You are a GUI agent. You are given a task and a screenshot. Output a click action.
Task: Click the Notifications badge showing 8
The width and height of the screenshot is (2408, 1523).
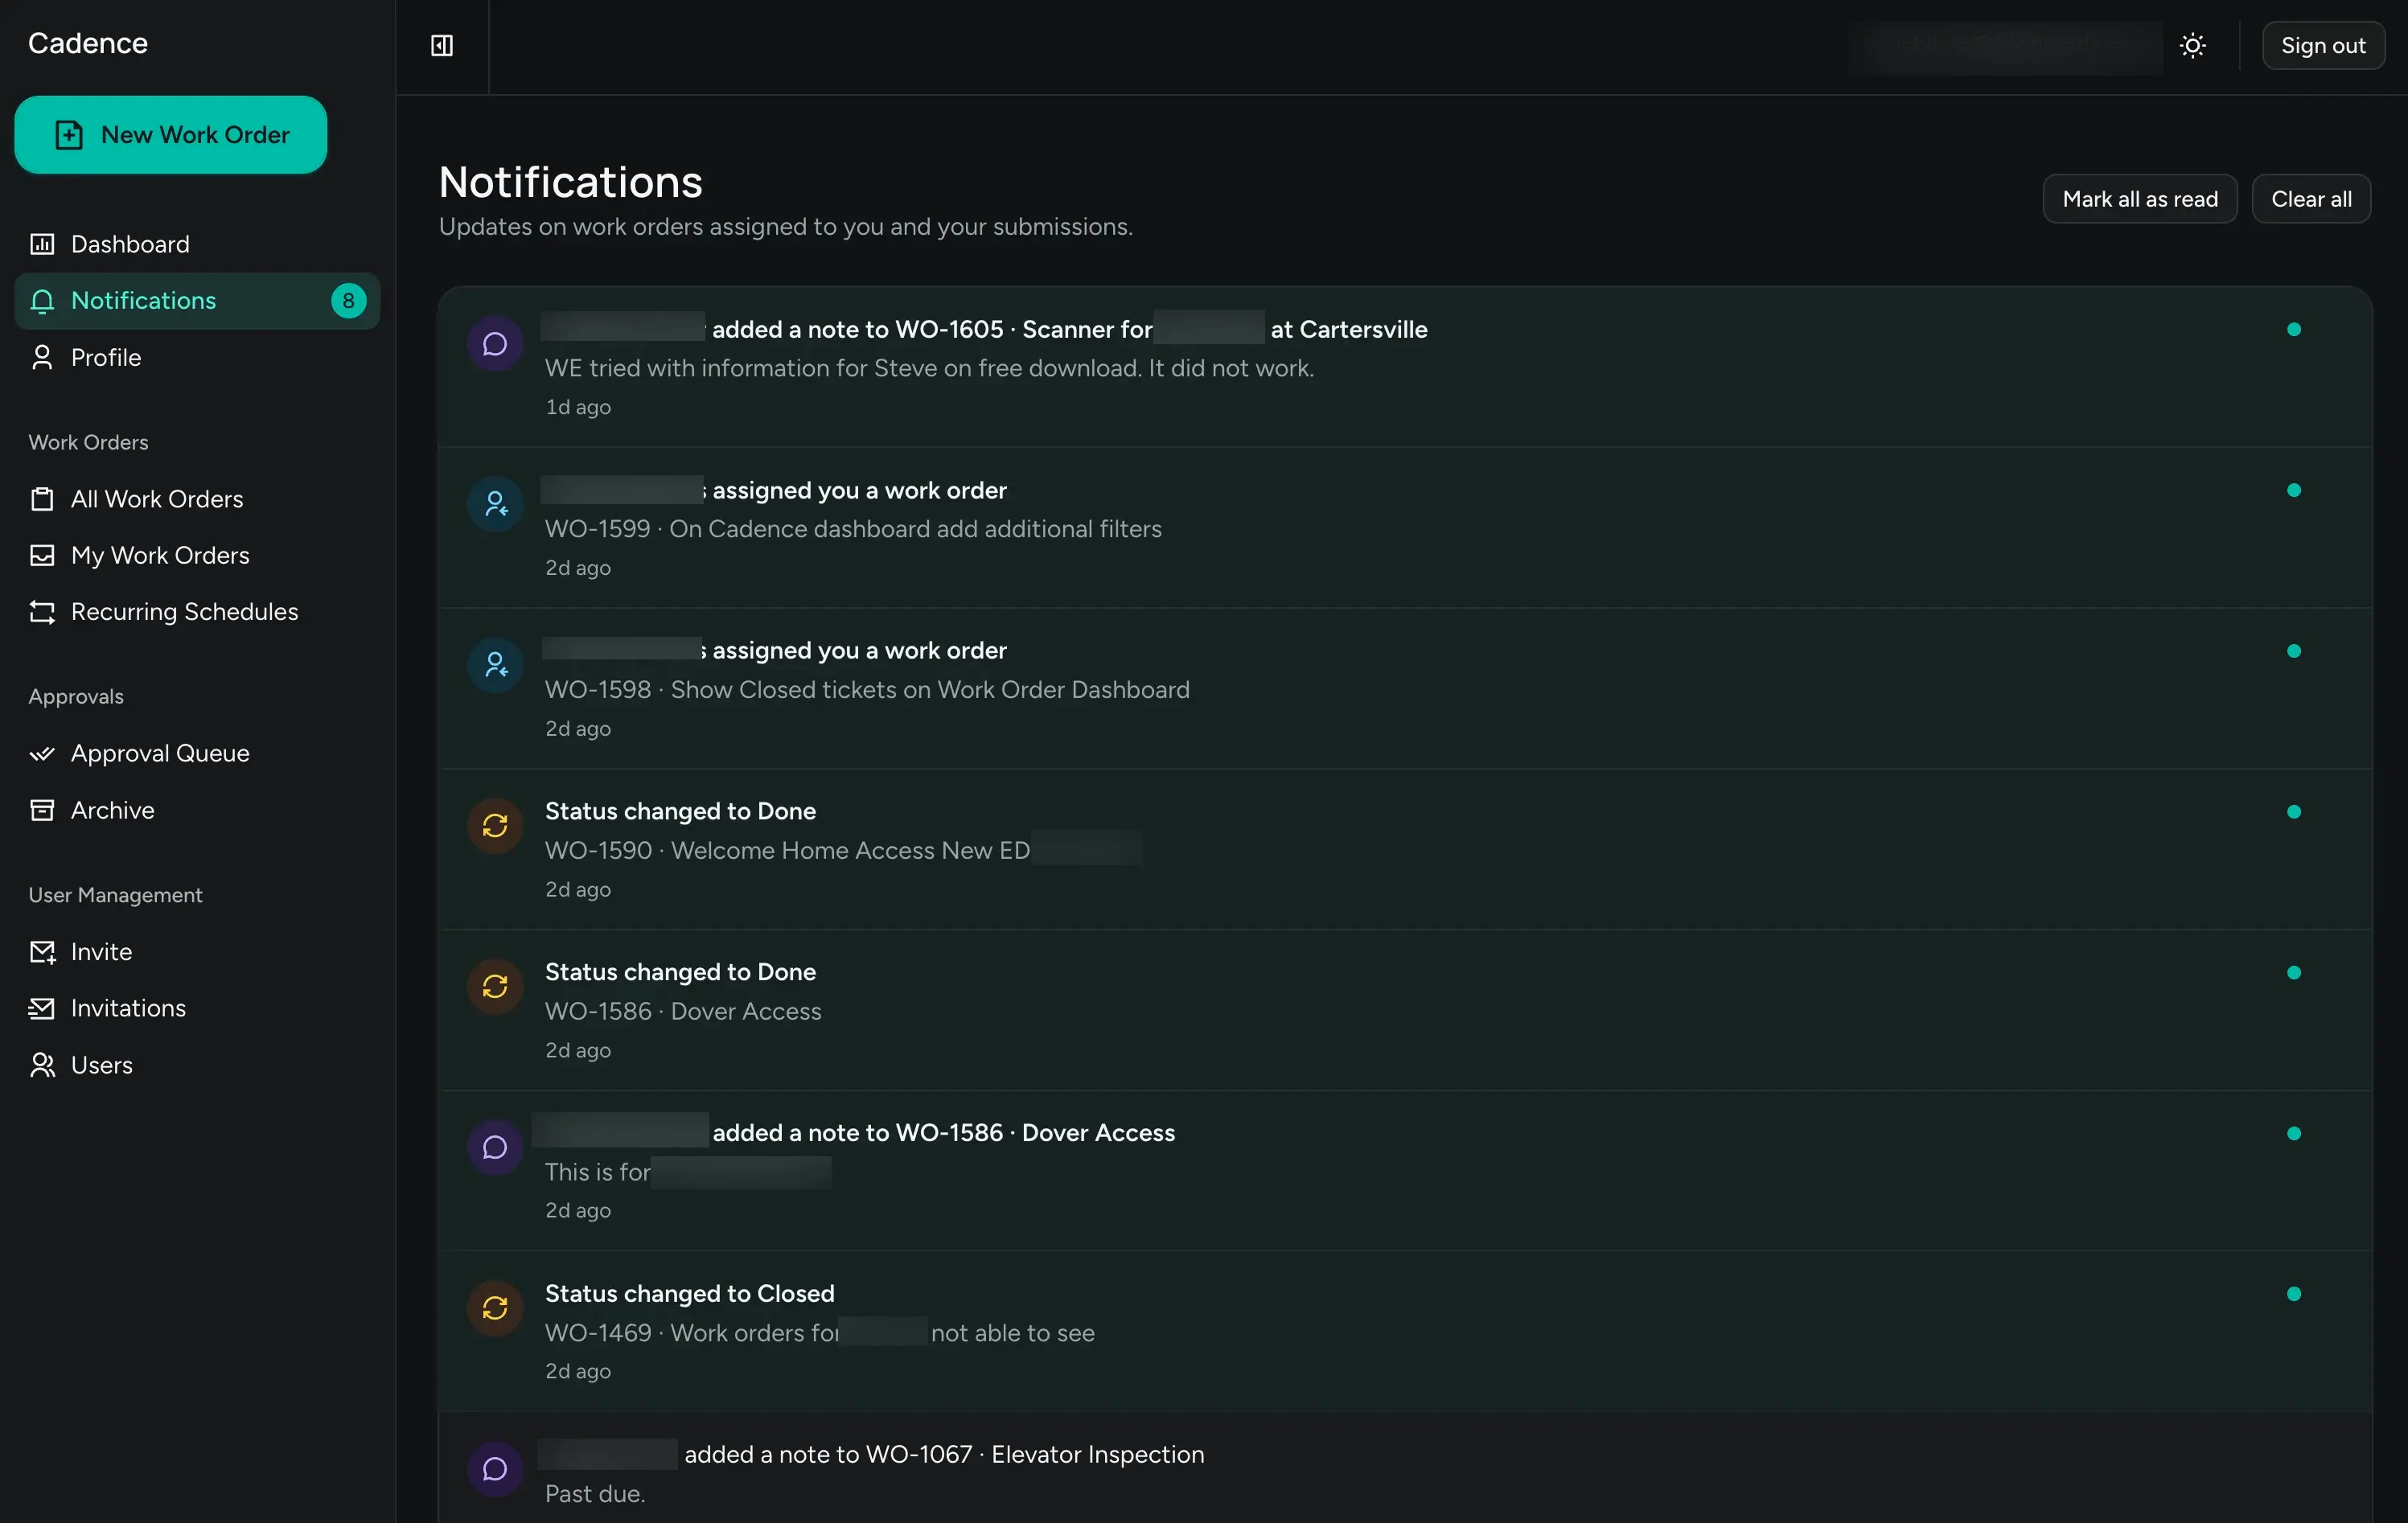click(x=348, y=301)
